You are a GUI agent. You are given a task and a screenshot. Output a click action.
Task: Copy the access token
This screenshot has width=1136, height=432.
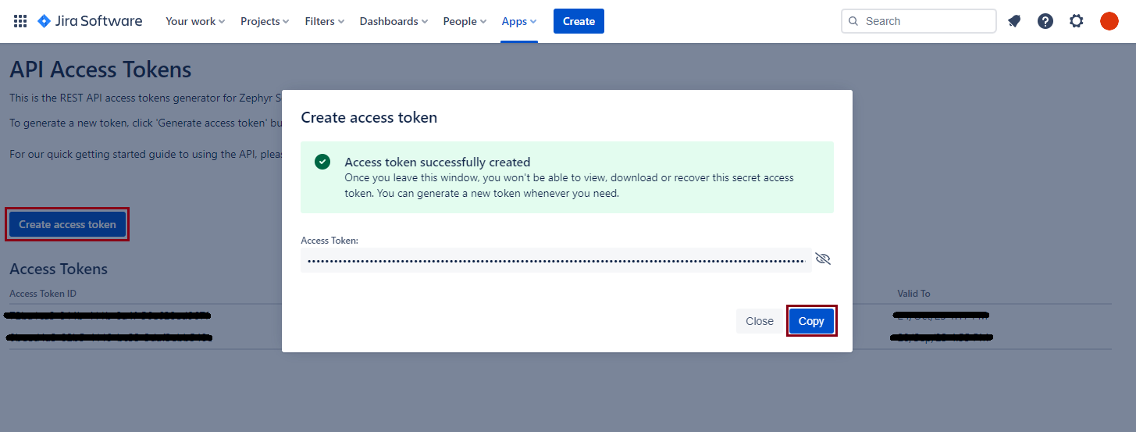coord(811,321)
